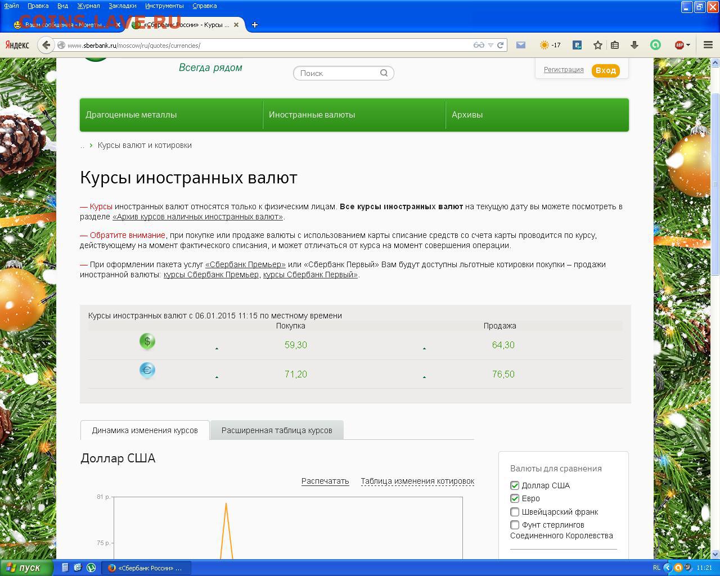Screen dimensions: 720x576
Task: Click the blue euro currency icon
Action: pos(147,370)
